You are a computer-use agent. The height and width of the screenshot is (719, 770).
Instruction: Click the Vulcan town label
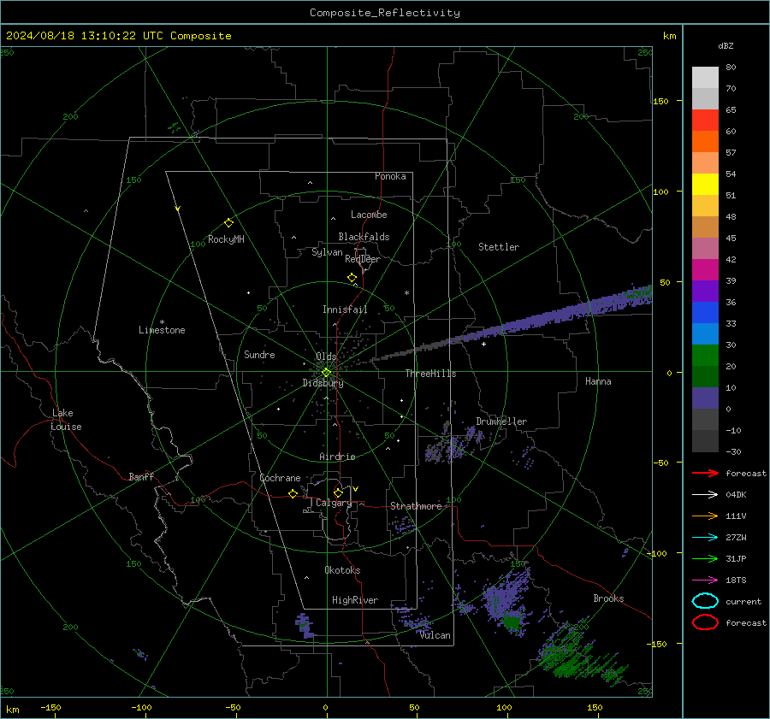(x=435, y=635)
